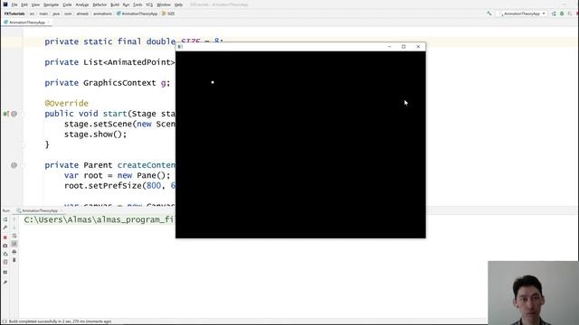Viewport: 579px width, 325px height.
Task: Click the animations breadcrumb
Action: click(x=102, y=14)
